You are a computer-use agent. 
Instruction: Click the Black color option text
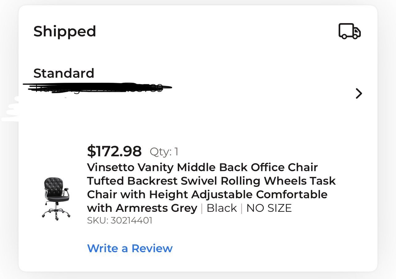pos(222,208)
